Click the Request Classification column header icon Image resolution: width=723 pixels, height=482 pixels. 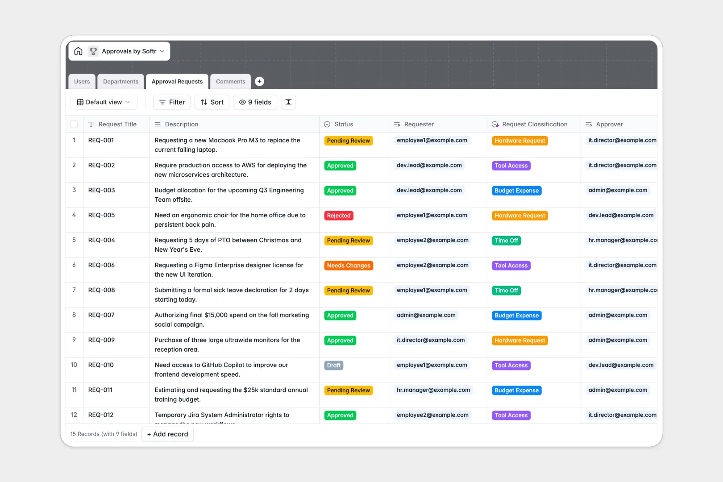[x=494, y=124]
